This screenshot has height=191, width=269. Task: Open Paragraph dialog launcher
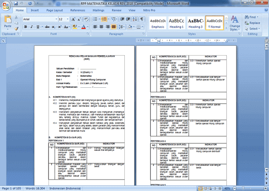(144, 34)
